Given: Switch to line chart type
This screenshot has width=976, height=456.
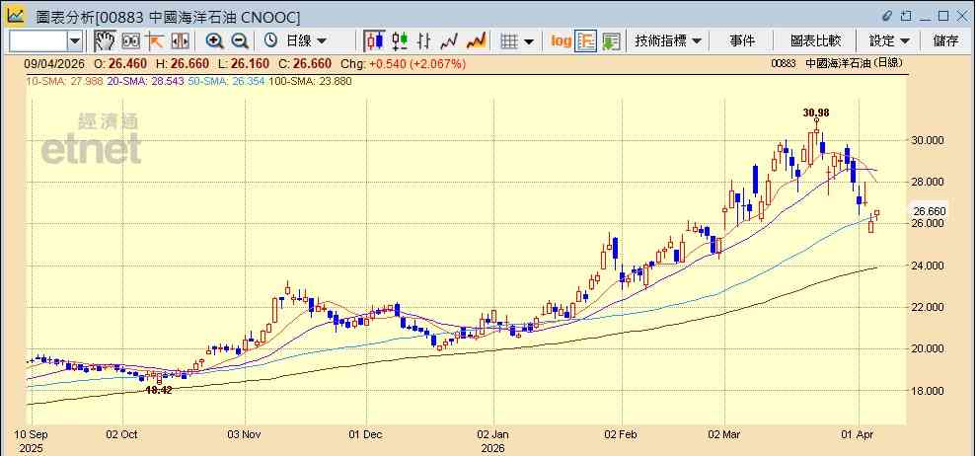Looking at the screenshot, I should pos(449,41).
